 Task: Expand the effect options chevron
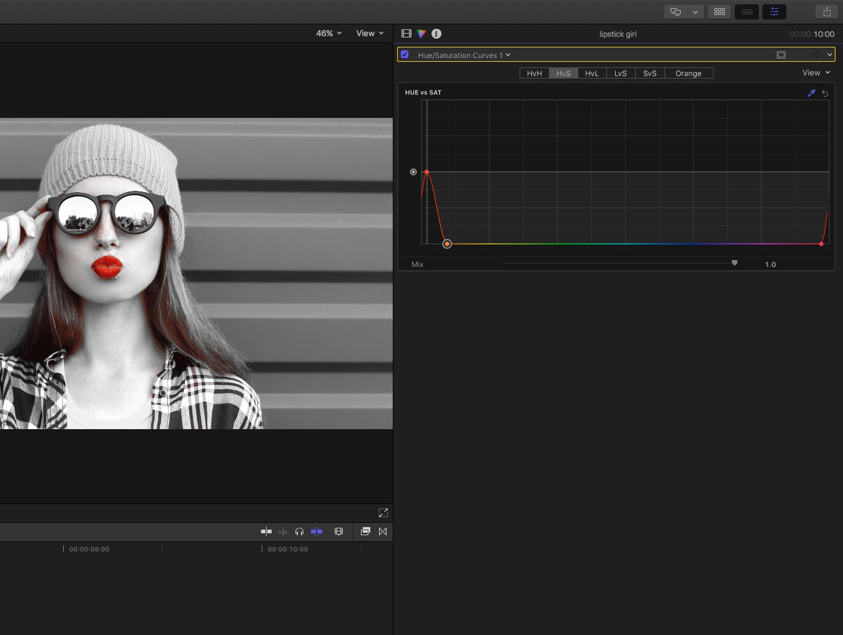click(x=830, y=55)
